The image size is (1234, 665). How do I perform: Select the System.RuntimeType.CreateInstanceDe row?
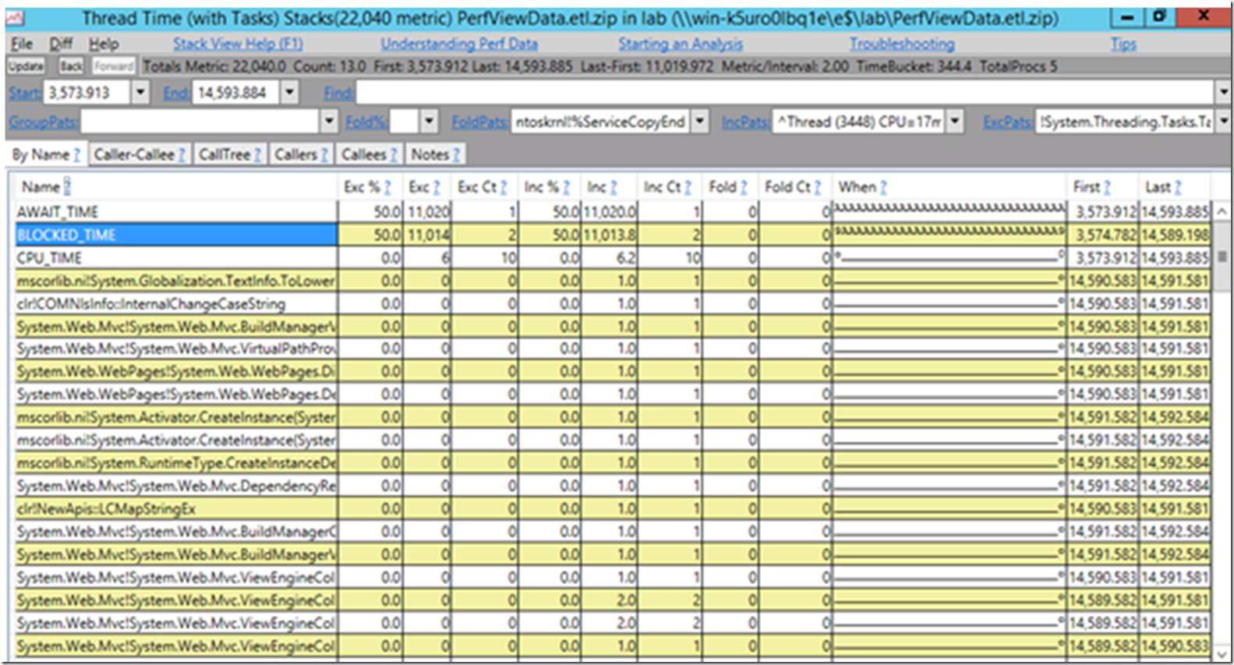[x=613, y=463]
